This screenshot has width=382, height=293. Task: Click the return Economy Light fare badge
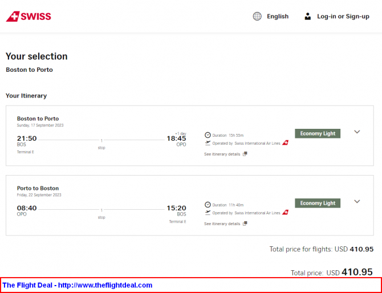[318, 203]
